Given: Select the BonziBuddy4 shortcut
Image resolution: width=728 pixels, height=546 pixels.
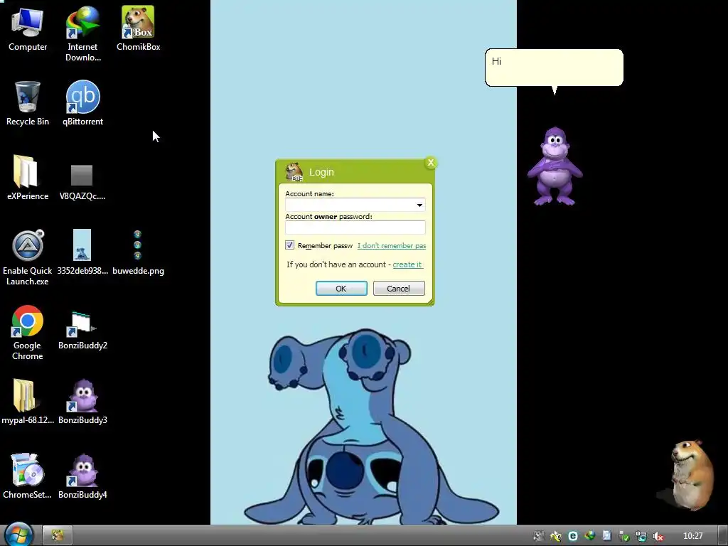Looking at the screenshot, I should click(x=82, y=476).
